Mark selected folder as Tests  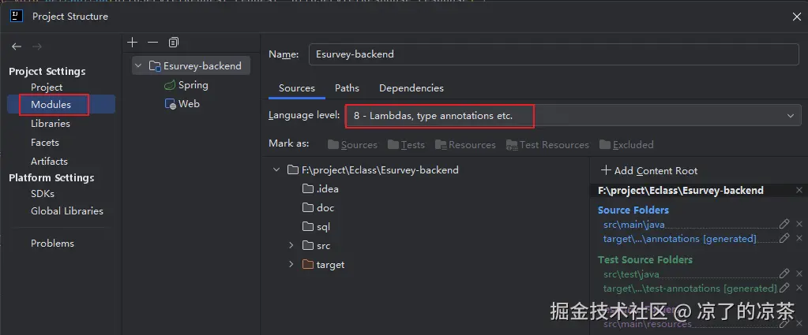click(407, 145)
